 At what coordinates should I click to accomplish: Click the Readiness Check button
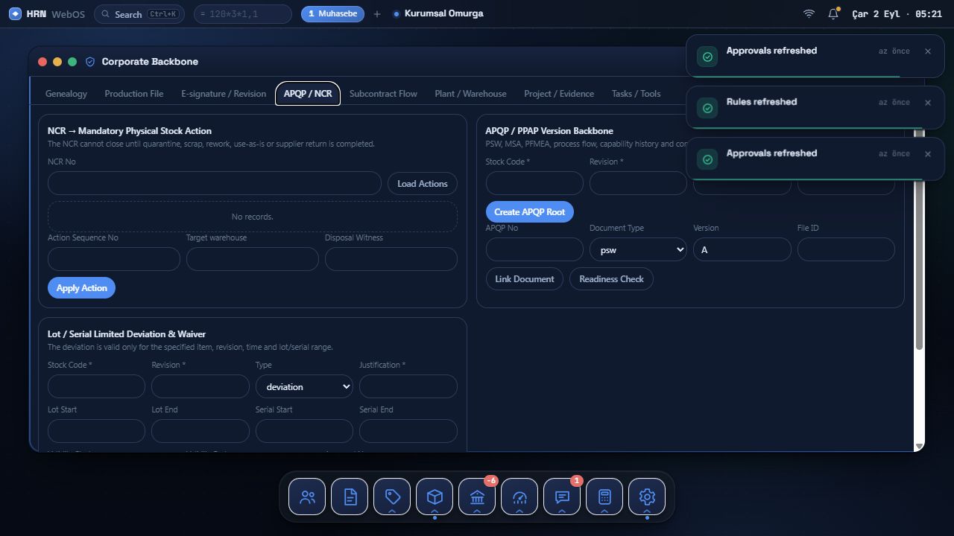[611, 278]
